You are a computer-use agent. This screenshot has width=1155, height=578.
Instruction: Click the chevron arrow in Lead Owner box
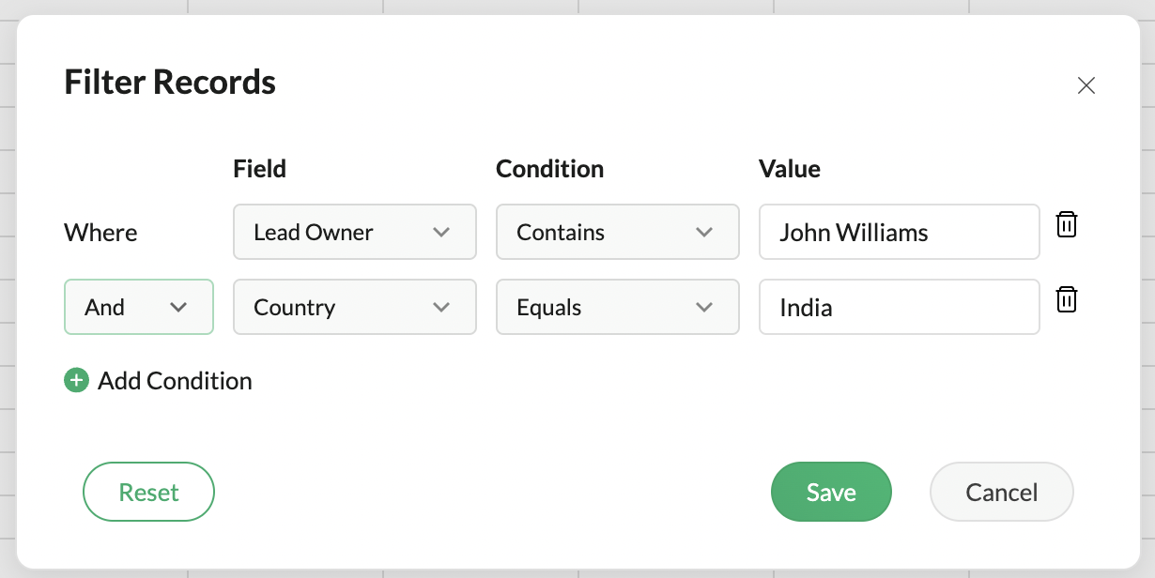[x=441, y=233]
